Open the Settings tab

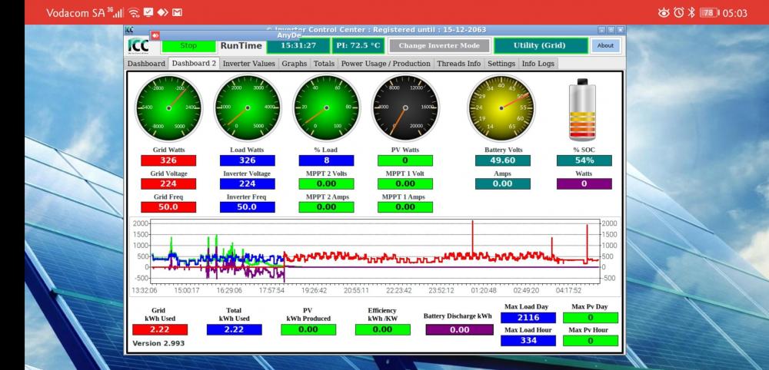pos(501,64)
